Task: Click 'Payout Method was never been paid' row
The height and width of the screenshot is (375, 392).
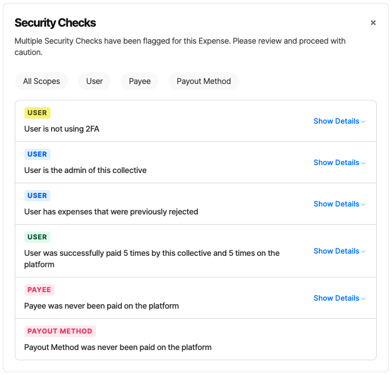Action: point(196,339)
